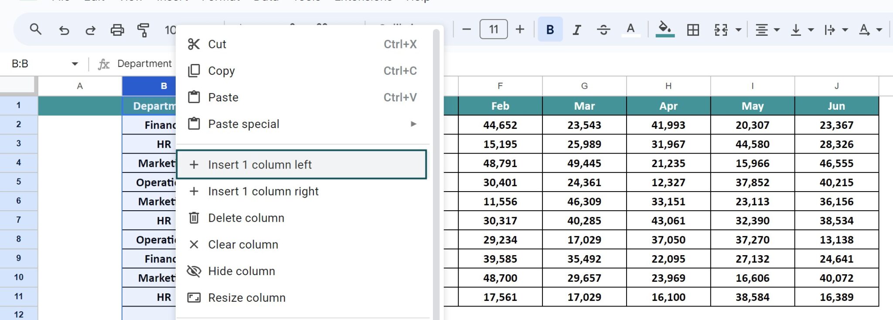Select Insert 1 column left
893x320 pixels.
point(302,165)
